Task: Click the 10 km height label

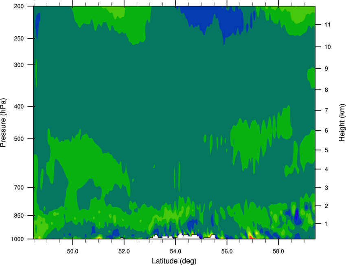Action: point(327,47)
